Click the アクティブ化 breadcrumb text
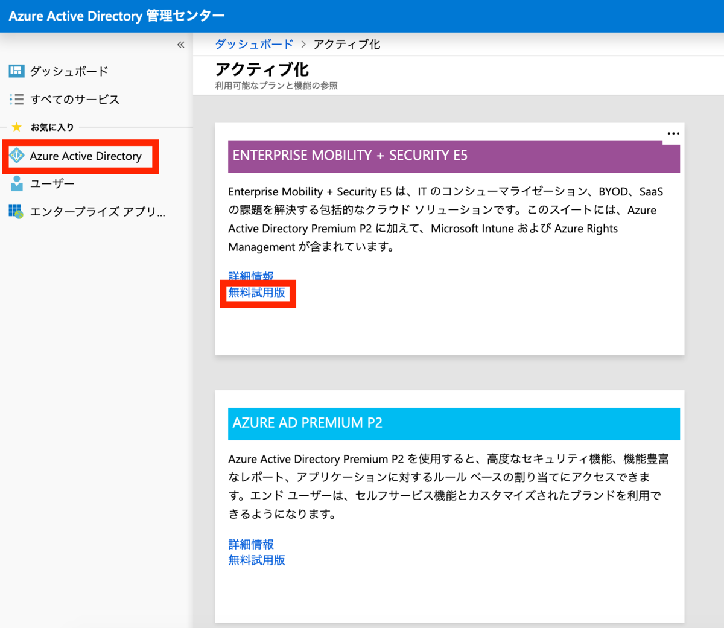The height and width of the screenshot is (628, 724). 347,44
